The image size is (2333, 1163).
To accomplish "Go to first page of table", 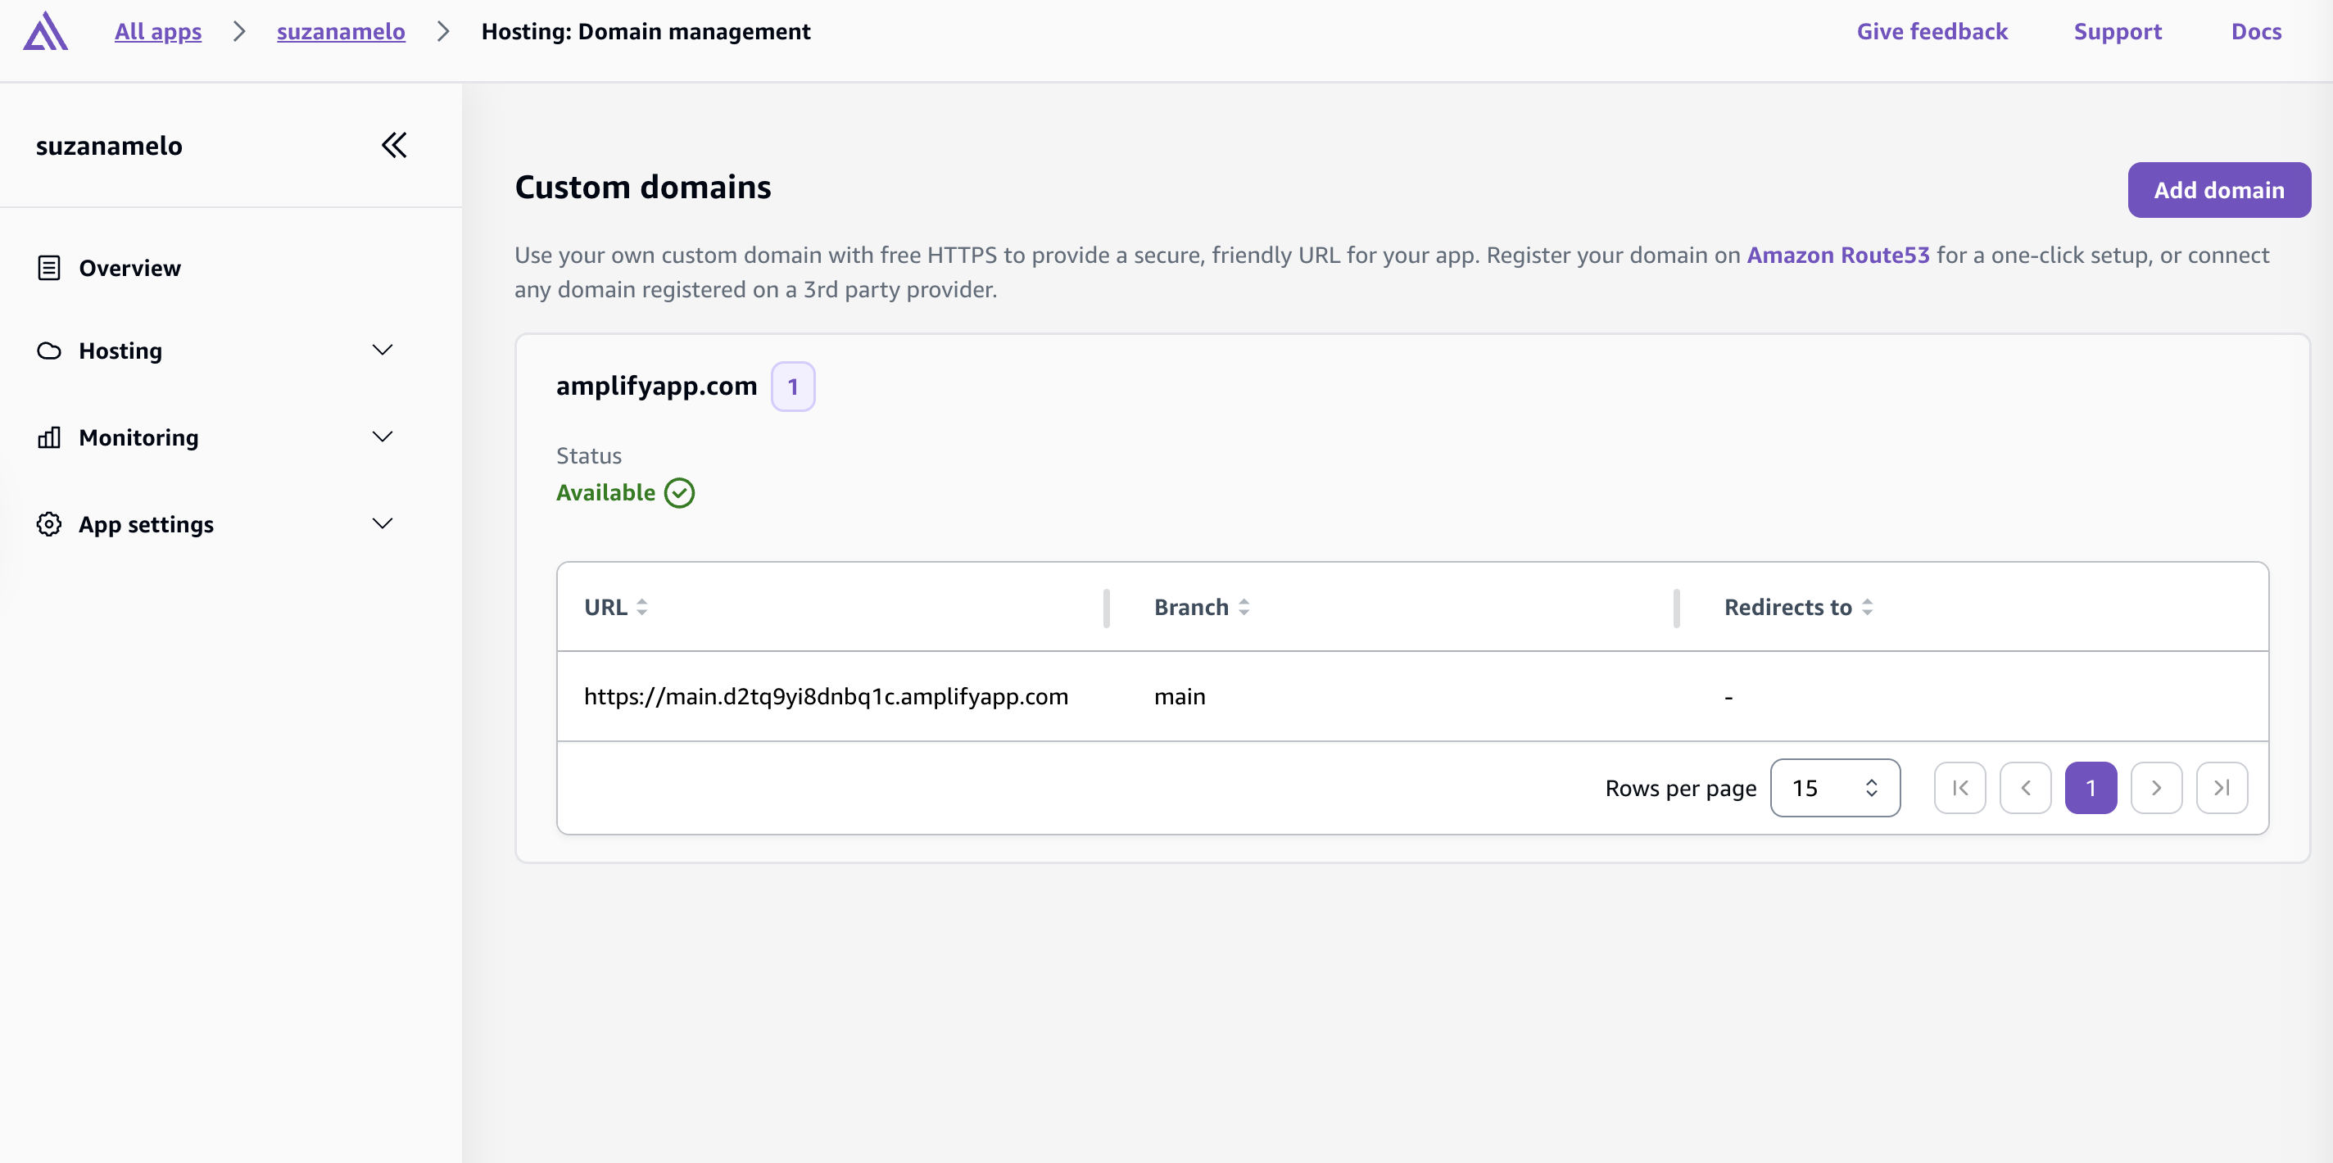I will pyautogui.click(x=1959, y=788).
